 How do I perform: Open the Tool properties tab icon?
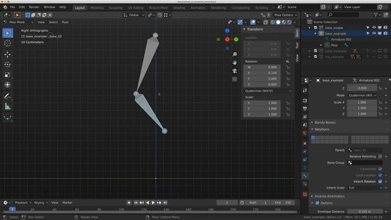click(x=305, y=90)
